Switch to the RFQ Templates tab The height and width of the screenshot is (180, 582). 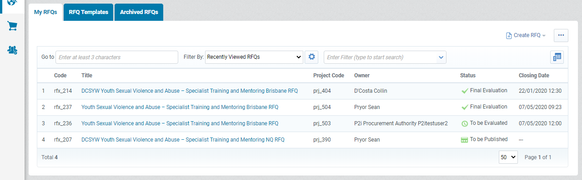point(89,12)
